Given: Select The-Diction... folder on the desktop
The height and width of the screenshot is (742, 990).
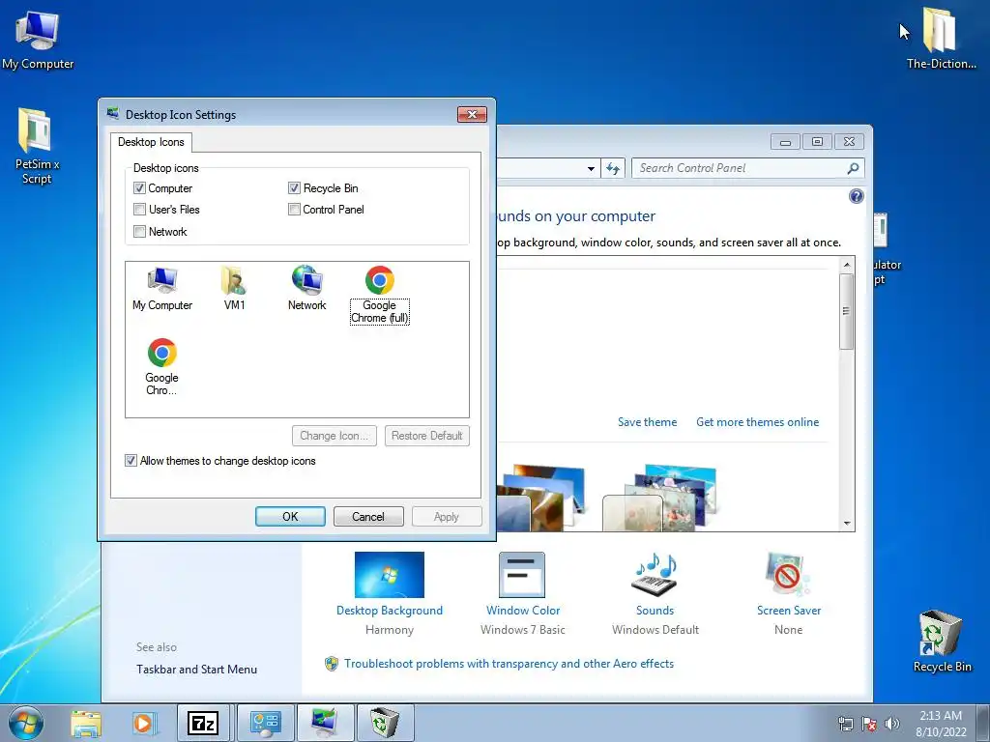Looking at the screenshot, I should click(941, 39).
